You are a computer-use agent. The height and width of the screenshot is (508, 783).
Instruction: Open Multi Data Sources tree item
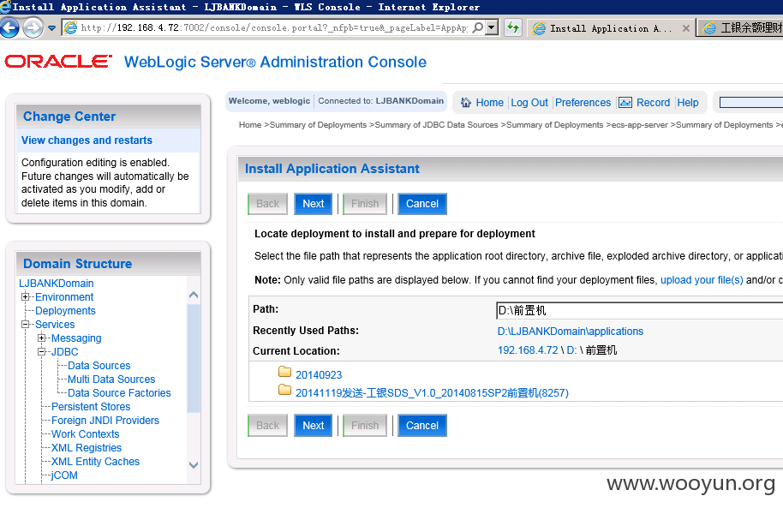(111, 380)
